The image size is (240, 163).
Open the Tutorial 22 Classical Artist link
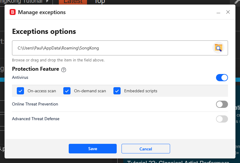[178, 162]
